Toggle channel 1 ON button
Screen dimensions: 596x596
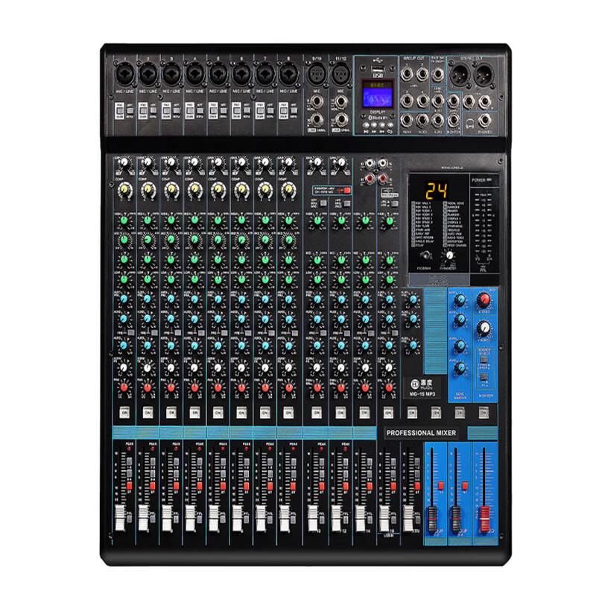coord(124,412)
